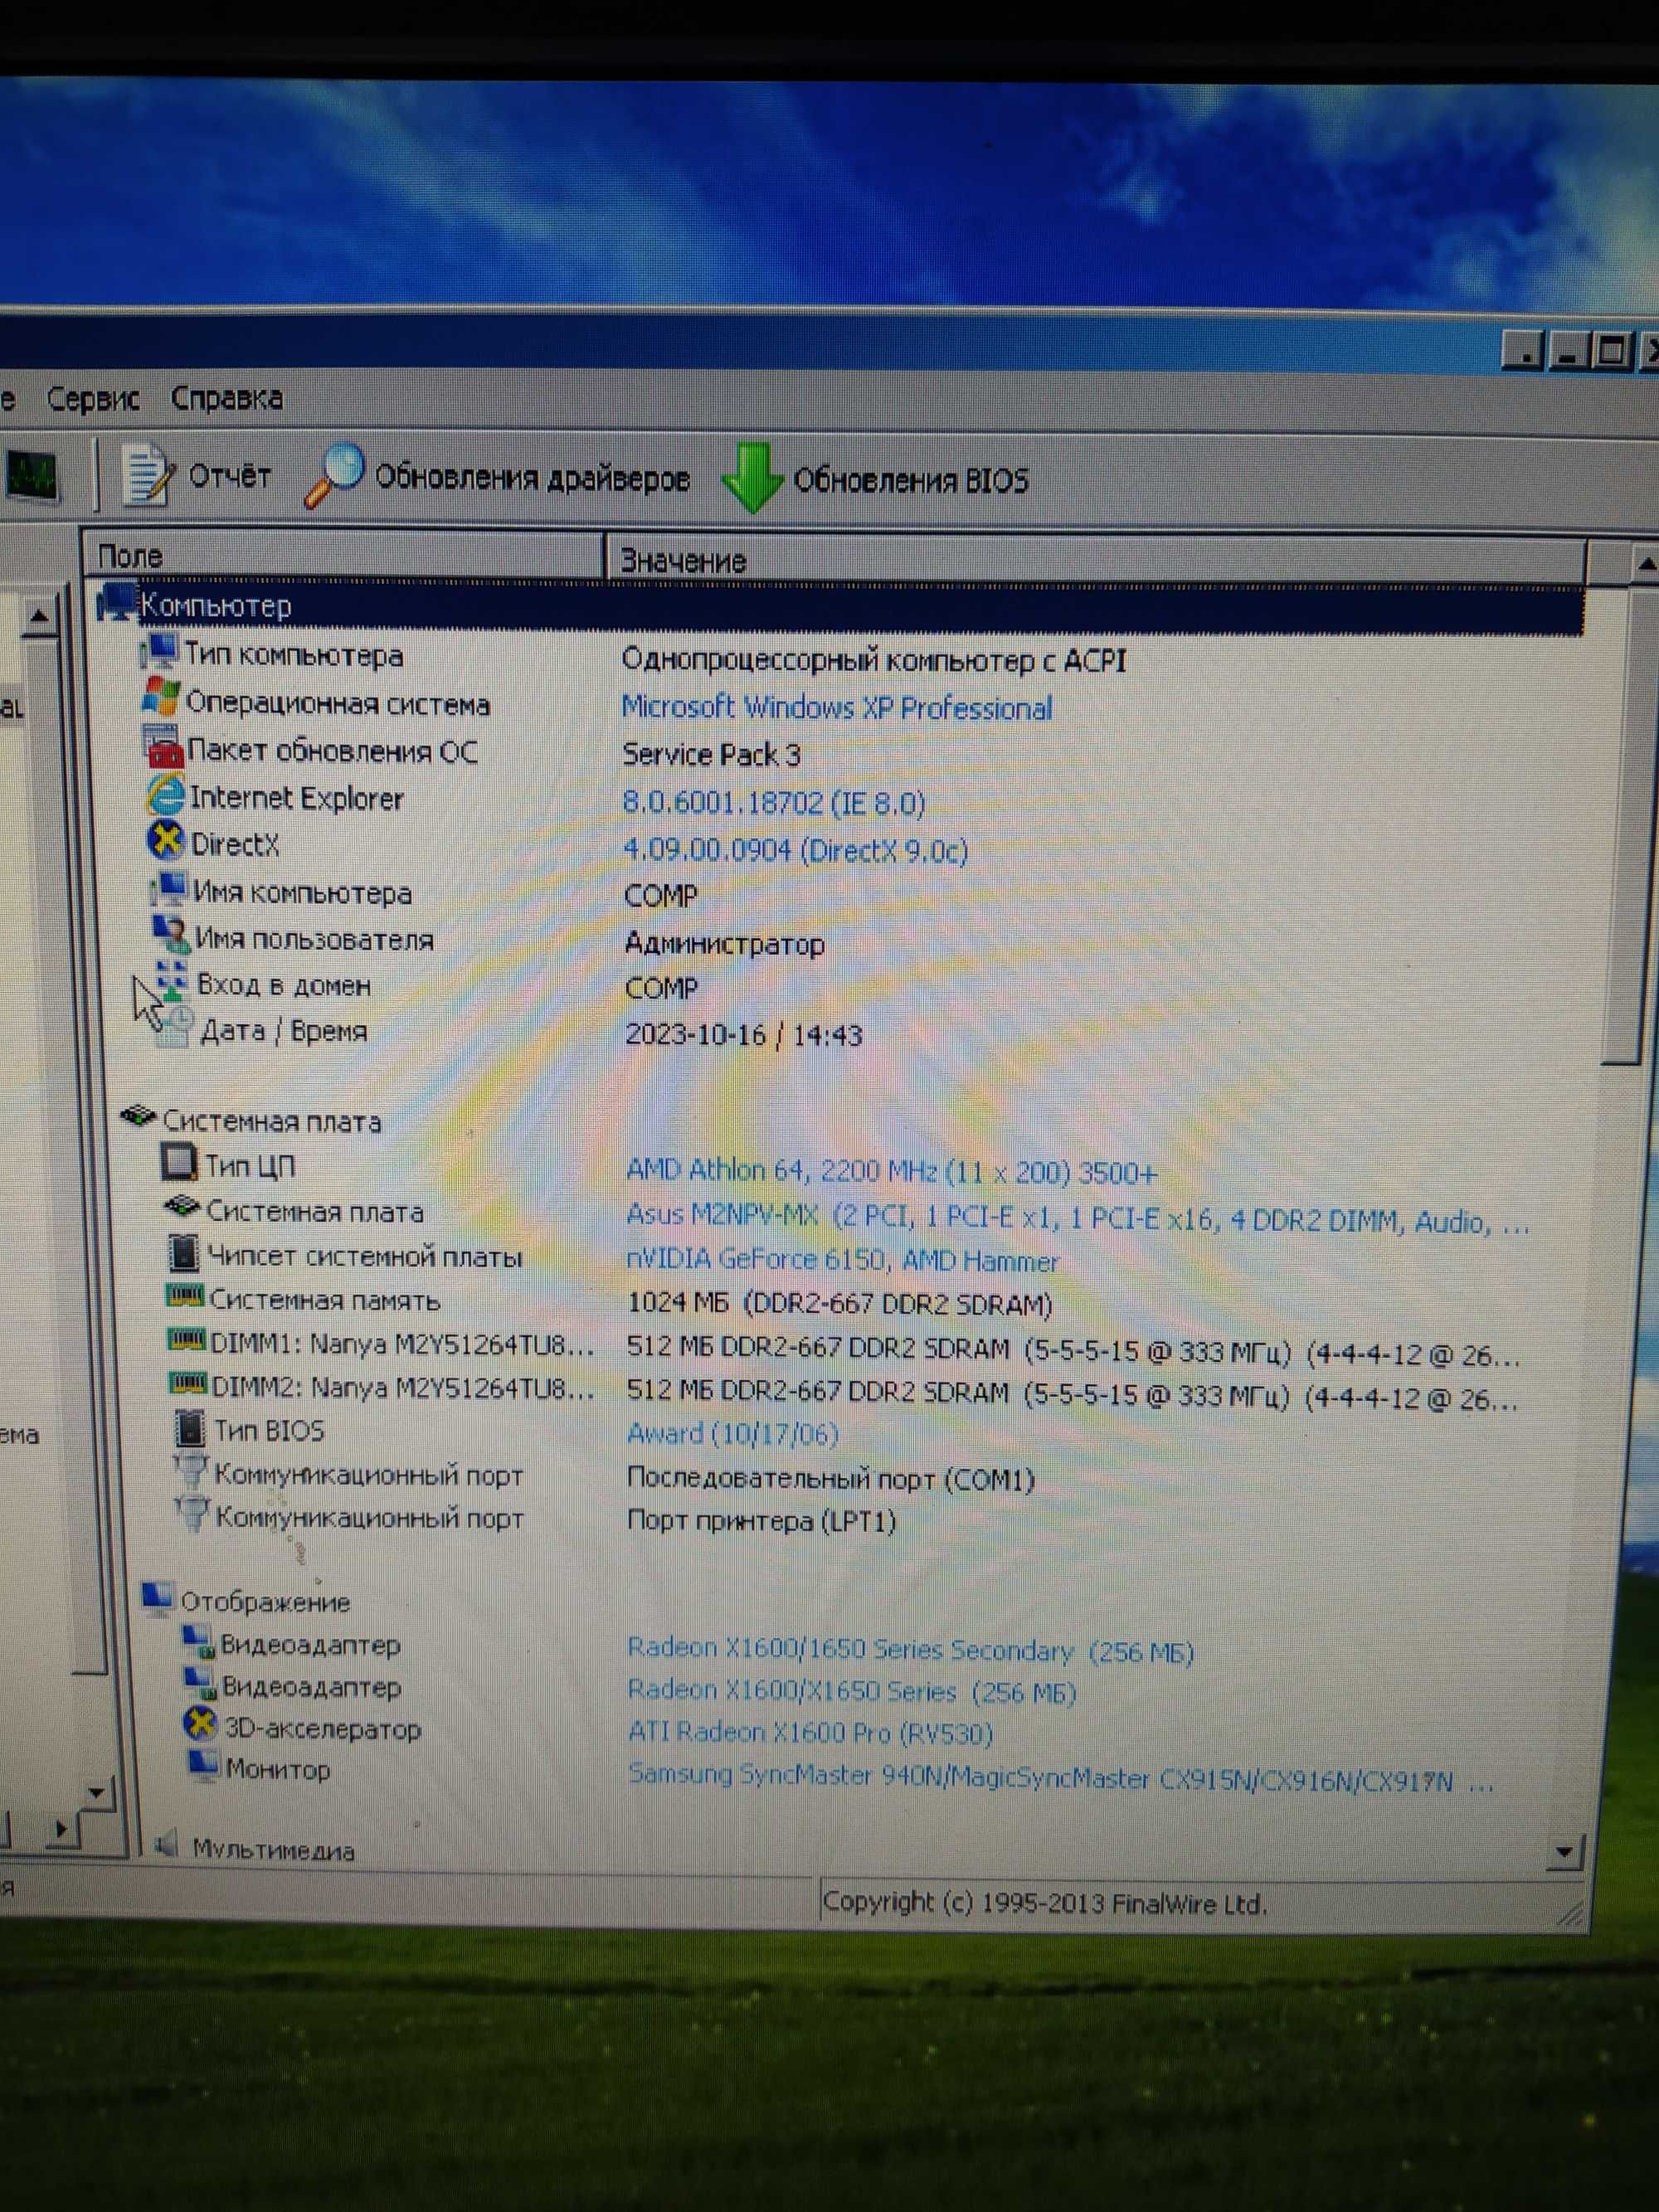The width and height of the screenshot is (1659, 2212).
Task: Click the Пакет обновления ОС icon
Action: pos(163,746)
